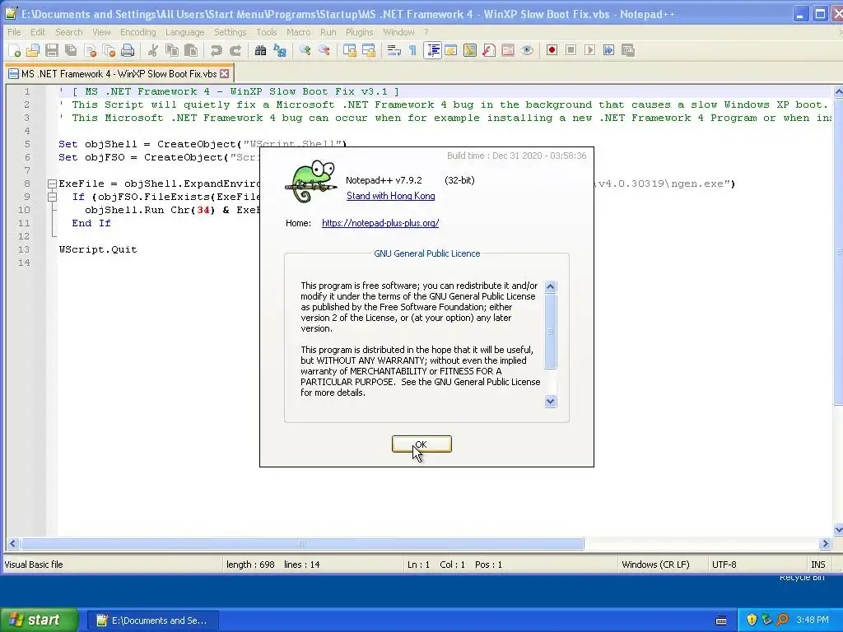Open the Search menu
This screenshot has width=843, height=632.
tap(69, 32)
